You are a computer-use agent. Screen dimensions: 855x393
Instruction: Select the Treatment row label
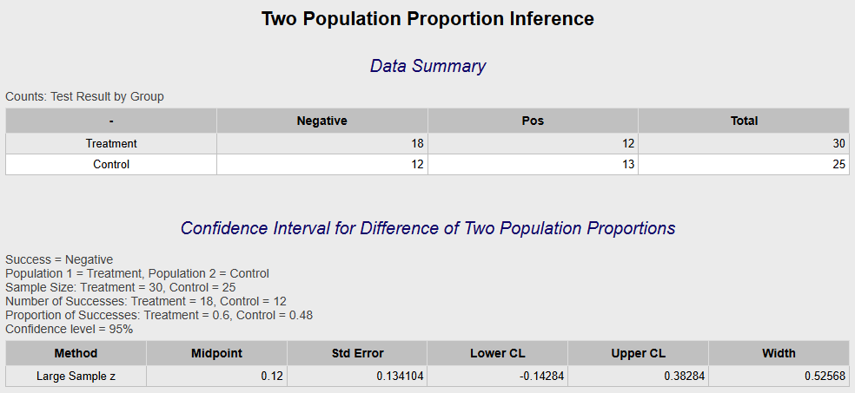111,144
